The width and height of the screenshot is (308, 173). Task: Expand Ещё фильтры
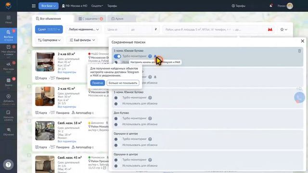82,40
